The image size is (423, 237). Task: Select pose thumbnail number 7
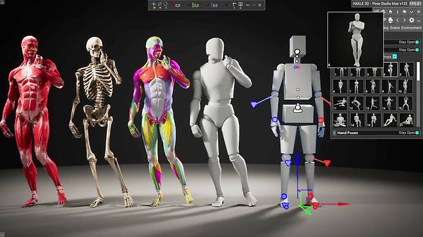[x=357, y=86]
